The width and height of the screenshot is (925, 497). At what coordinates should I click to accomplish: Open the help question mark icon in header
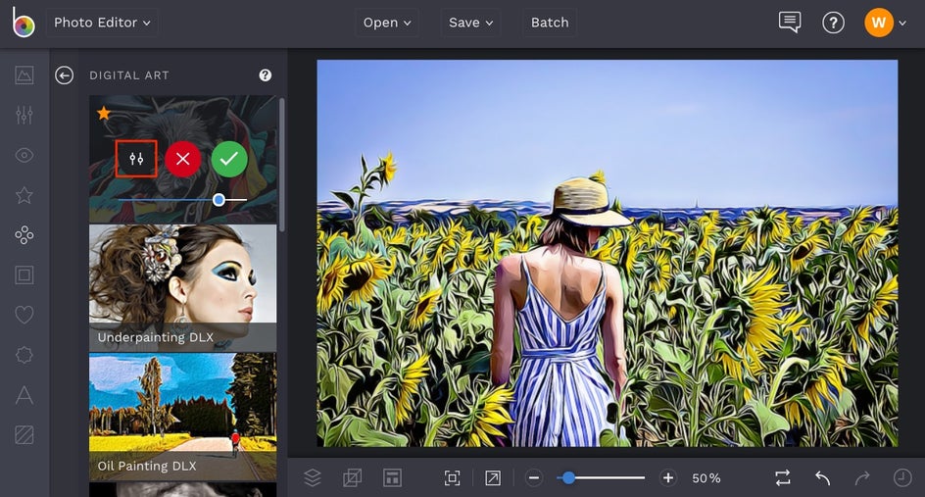[x=833, y=23]
